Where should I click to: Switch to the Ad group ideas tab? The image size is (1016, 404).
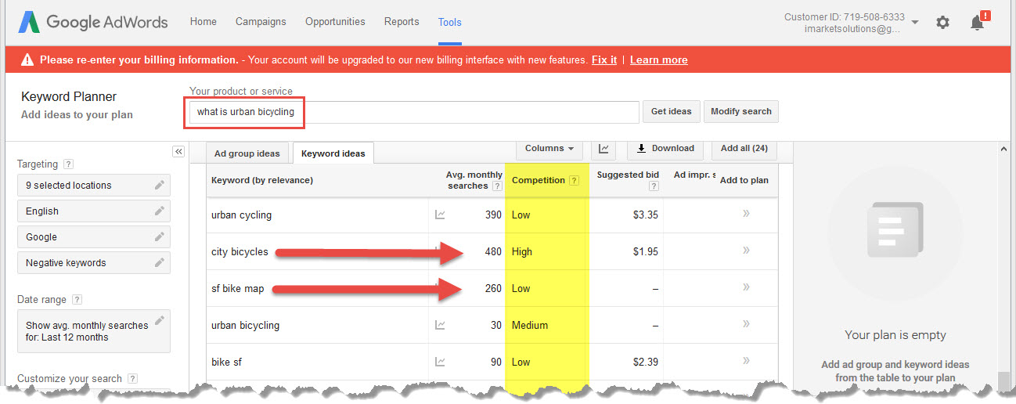click(247, 153)
